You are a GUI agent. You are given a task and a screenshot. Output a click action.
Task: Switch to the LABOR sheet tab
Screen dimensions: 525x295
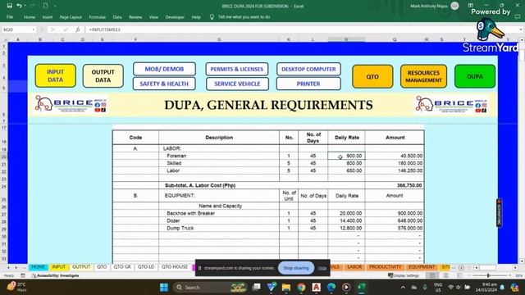(x=354, y=267)
